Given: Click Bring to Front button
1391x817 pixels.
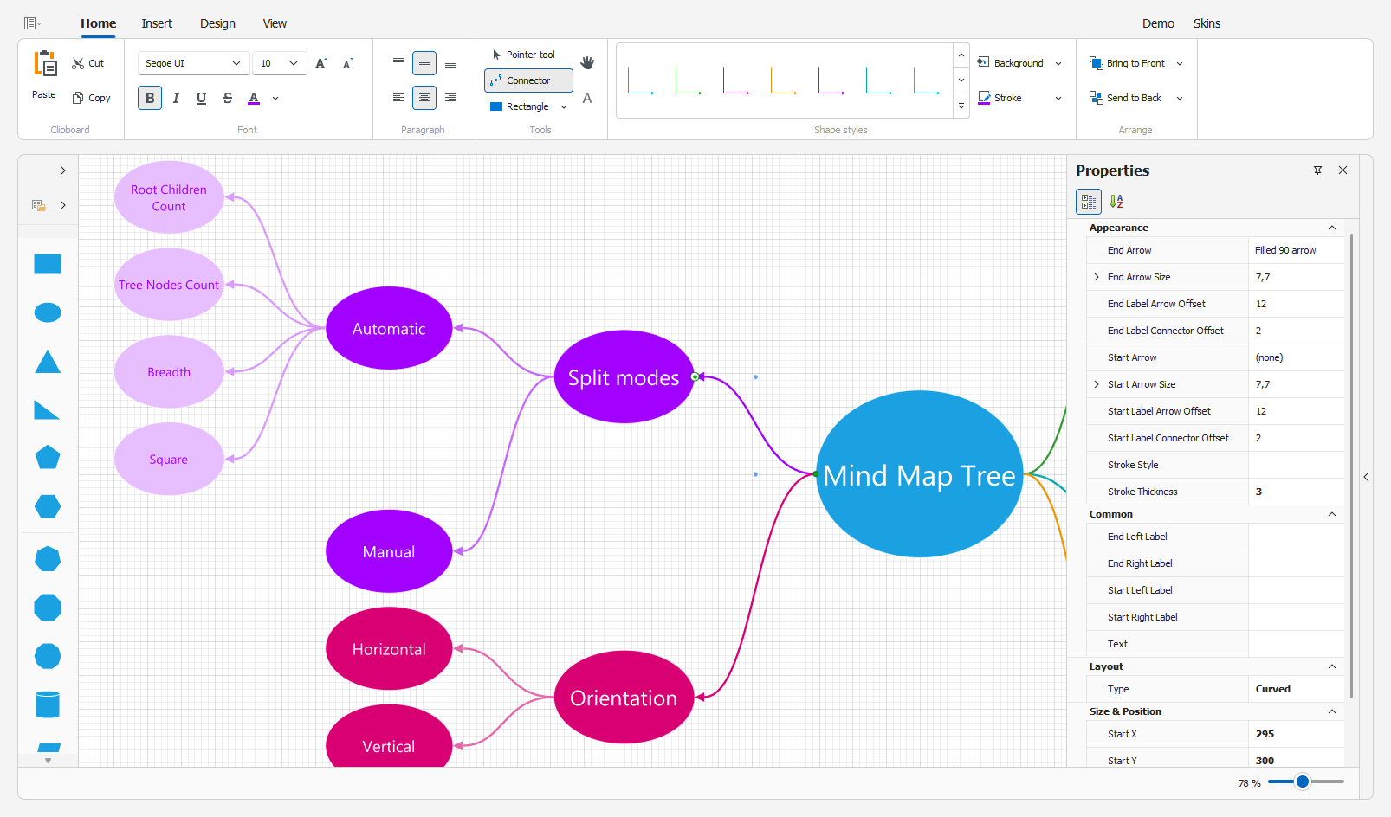Looking at the screenshot, I should tap(1135, 63).
